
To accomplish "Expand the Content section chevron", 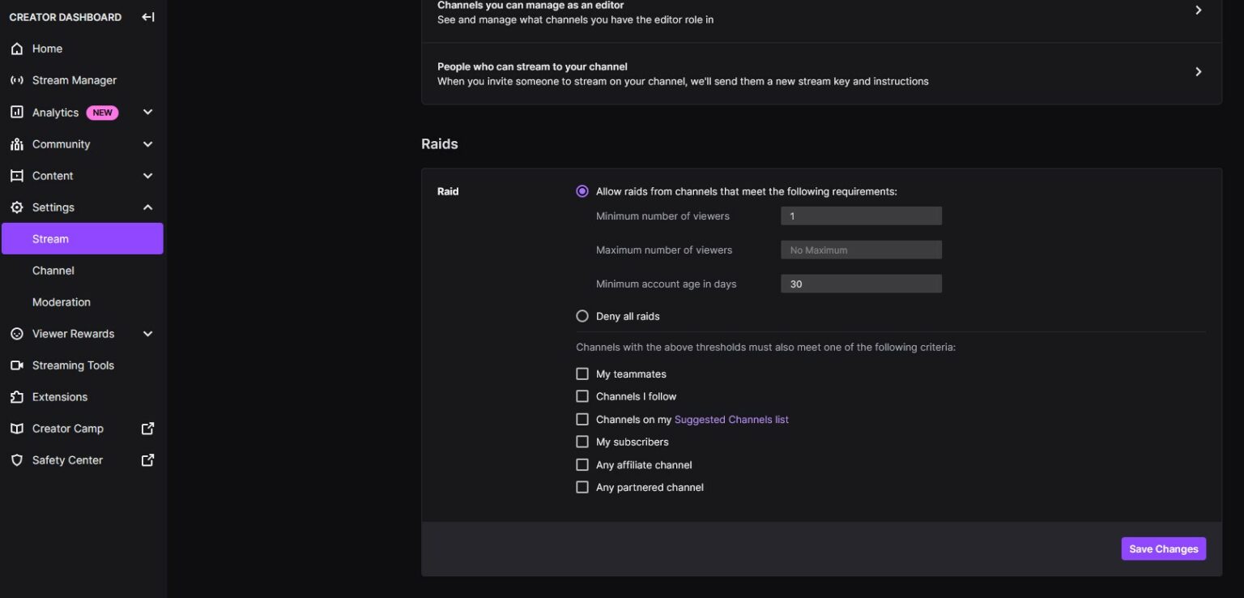I will (147, 175).
